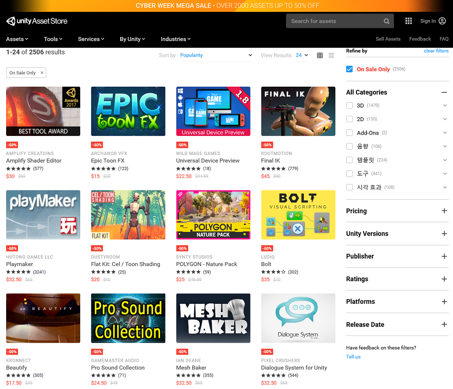Open POLYGON Nature Pack thumbnail
This screenshot has width=453, height=389.
tap(213, 215)
